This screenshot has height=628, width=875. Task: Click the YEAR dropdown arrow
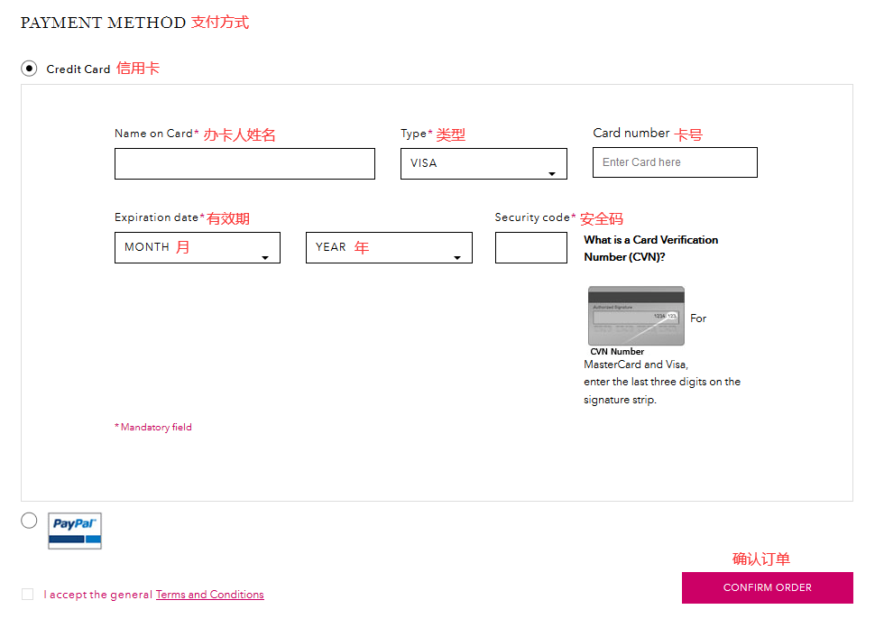coord(457,257)
